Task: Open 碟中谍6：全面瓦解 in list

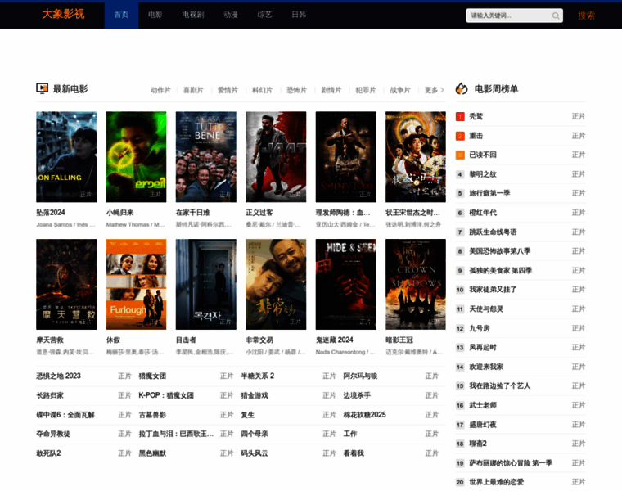Action: pyautogui.click(x=65, y=415)
